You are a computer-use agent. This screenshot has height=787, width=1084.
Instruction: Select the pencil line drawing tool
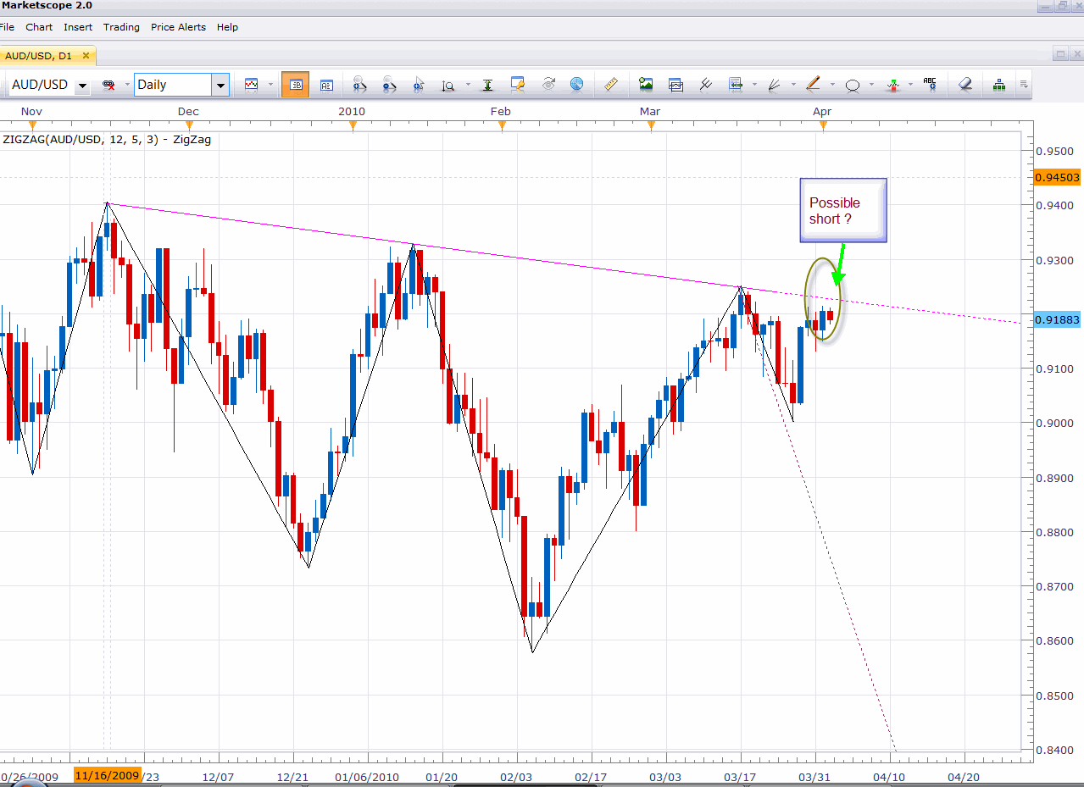[813, 85]
